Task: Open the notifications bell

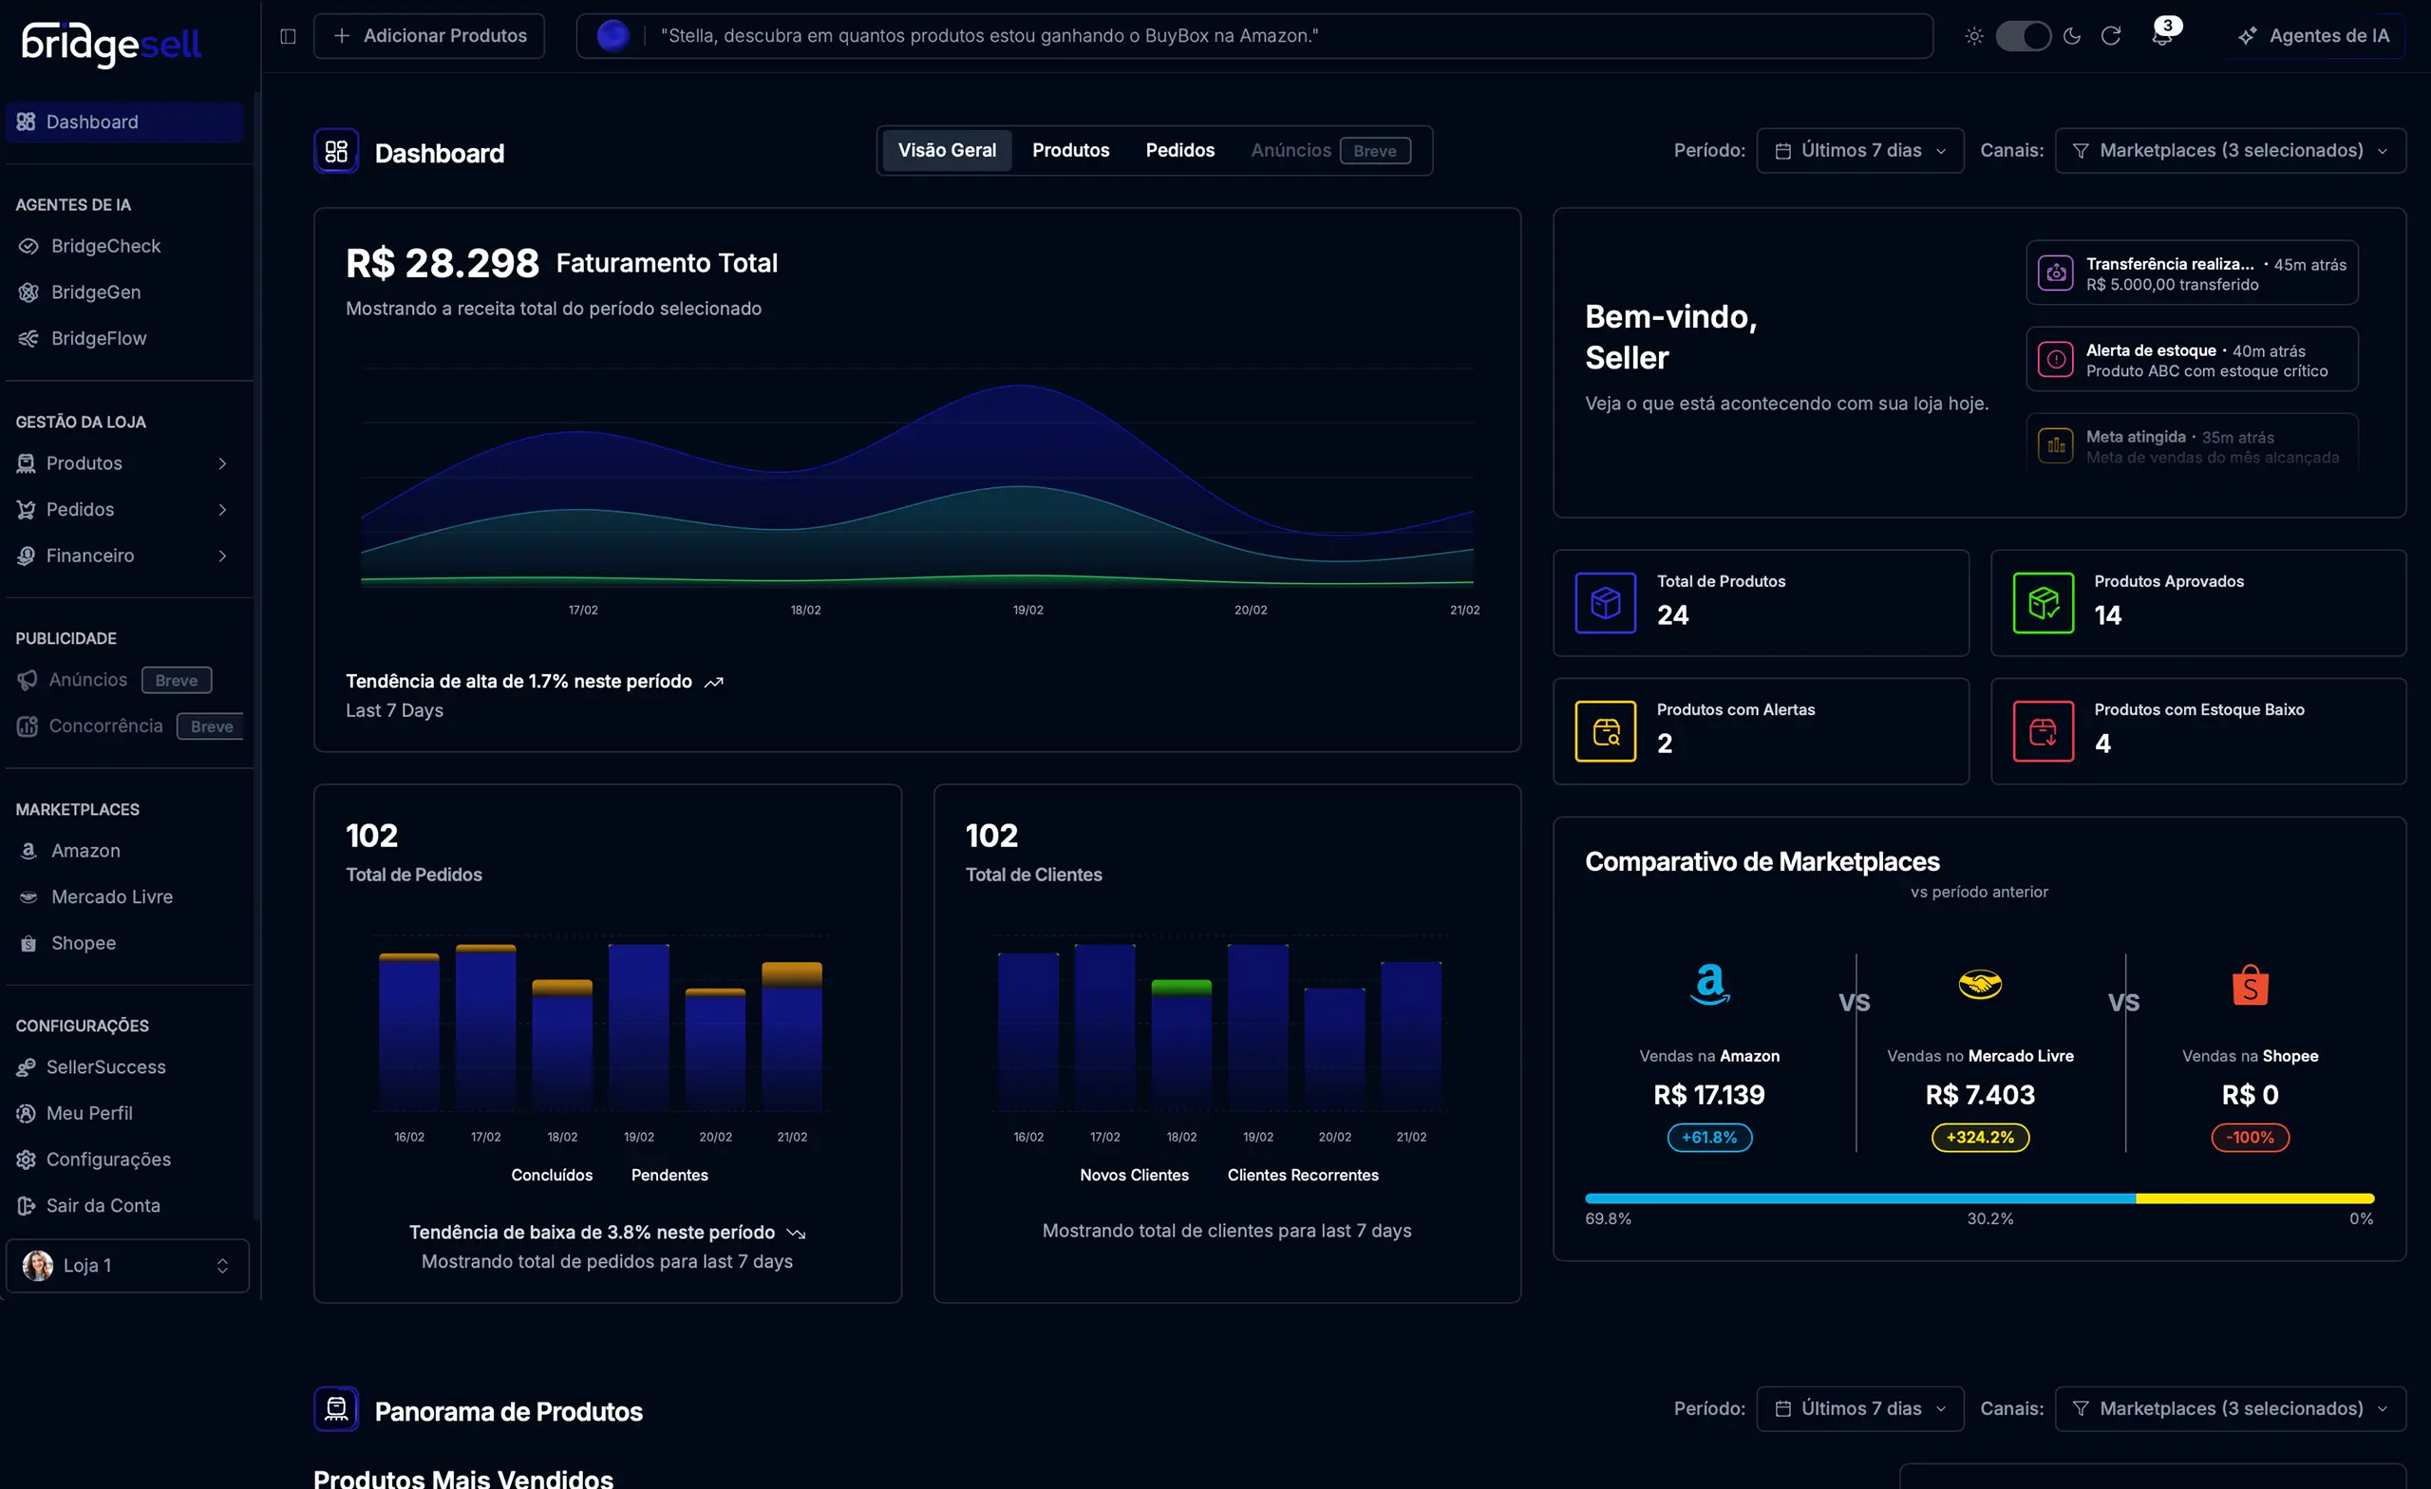Action: (x=2160, y=36)
